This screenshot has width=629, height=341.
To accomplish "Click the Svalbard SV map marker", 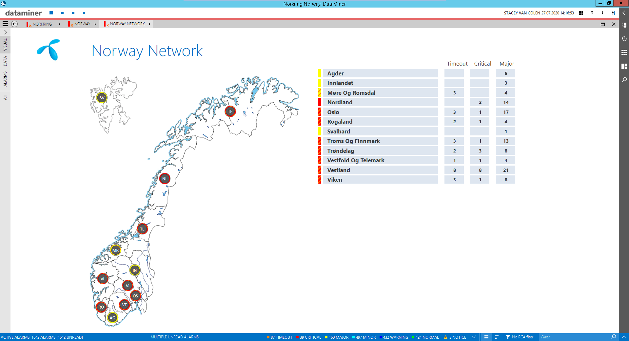I will (102, 98).
